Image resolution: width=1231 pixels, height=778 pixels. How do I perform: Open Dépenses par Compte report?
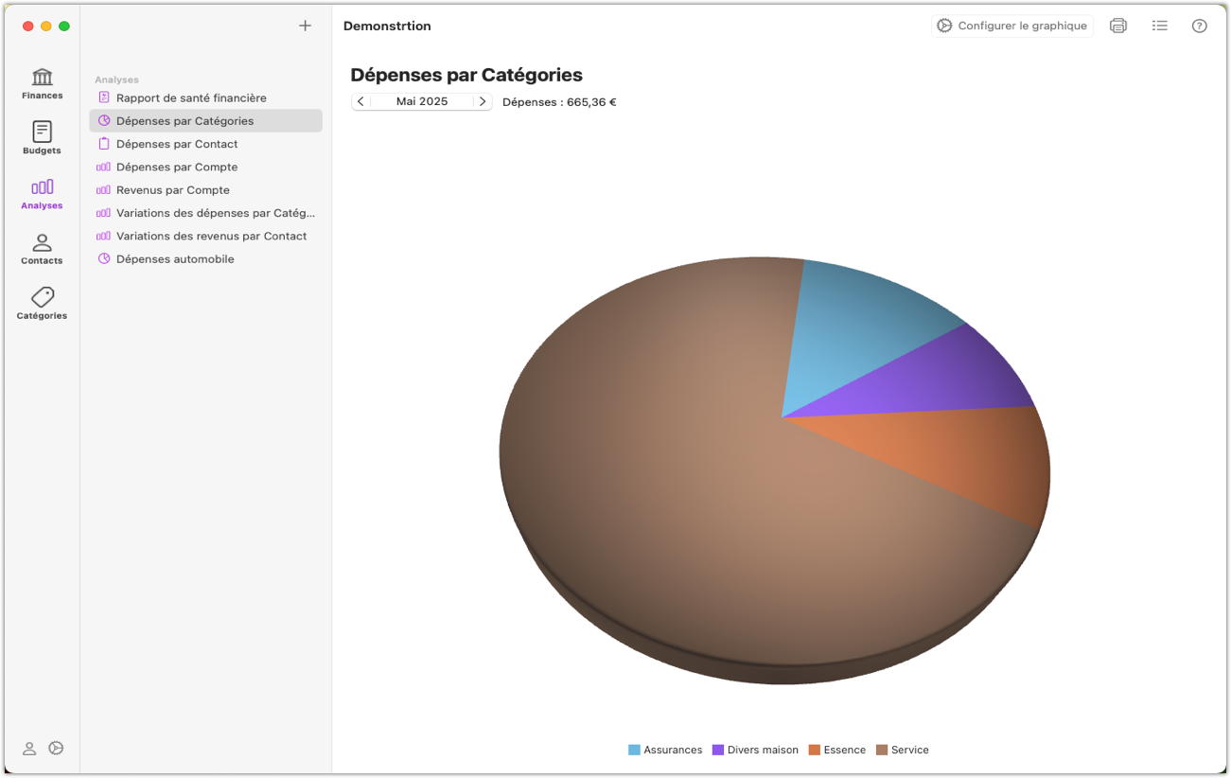[x=205, y=167]
